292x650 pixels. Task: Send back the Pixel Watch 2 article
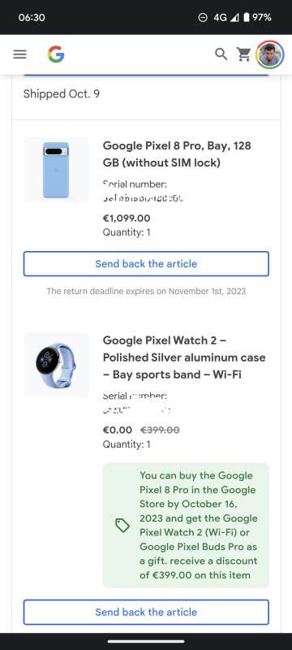pyautogui.click(x=146, y=612)
